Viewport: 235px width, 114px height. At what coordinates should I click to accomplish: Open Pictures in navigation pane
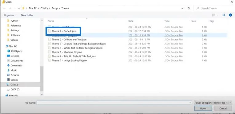coord(15,75)
